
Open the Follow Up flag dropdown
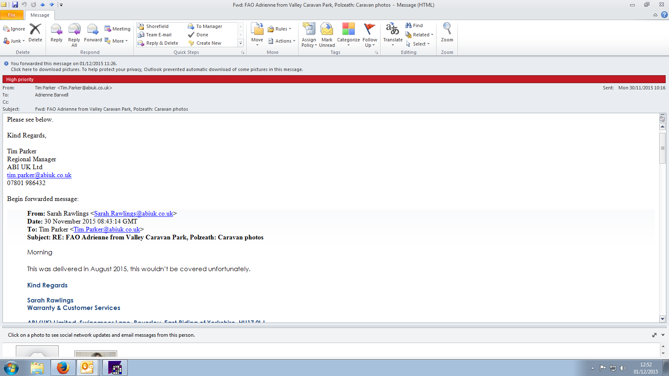click(370, 35)
